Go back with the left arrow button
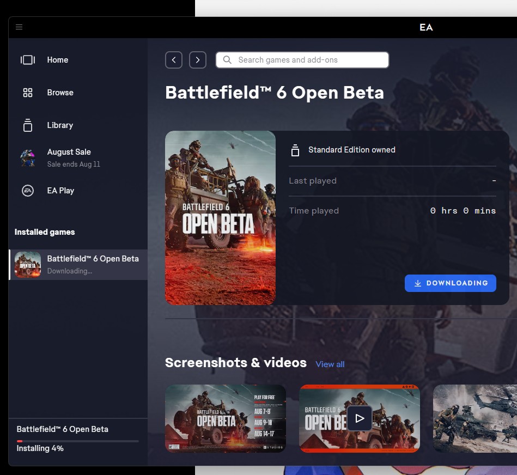The width and height of the screenshot is (517, 475). point(174,60)
